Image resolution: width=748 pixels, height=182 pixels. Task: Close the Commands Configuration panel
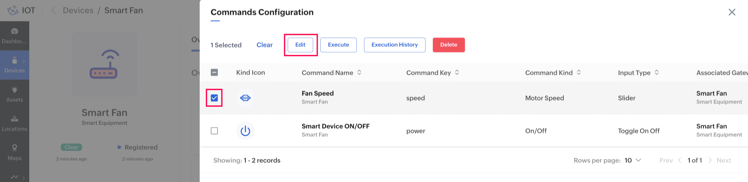tap(732, 12)
